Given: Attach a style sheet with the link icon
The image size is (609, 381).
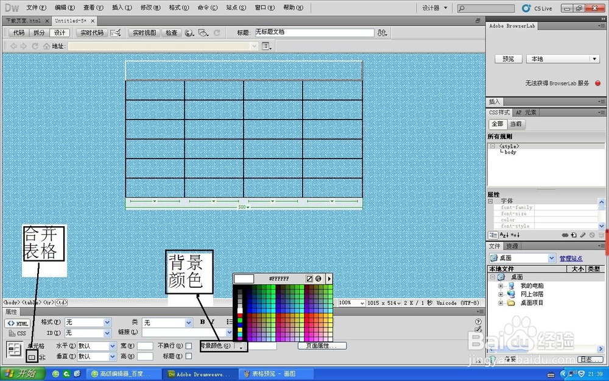Looking at the screenshot, I should 565,235.
